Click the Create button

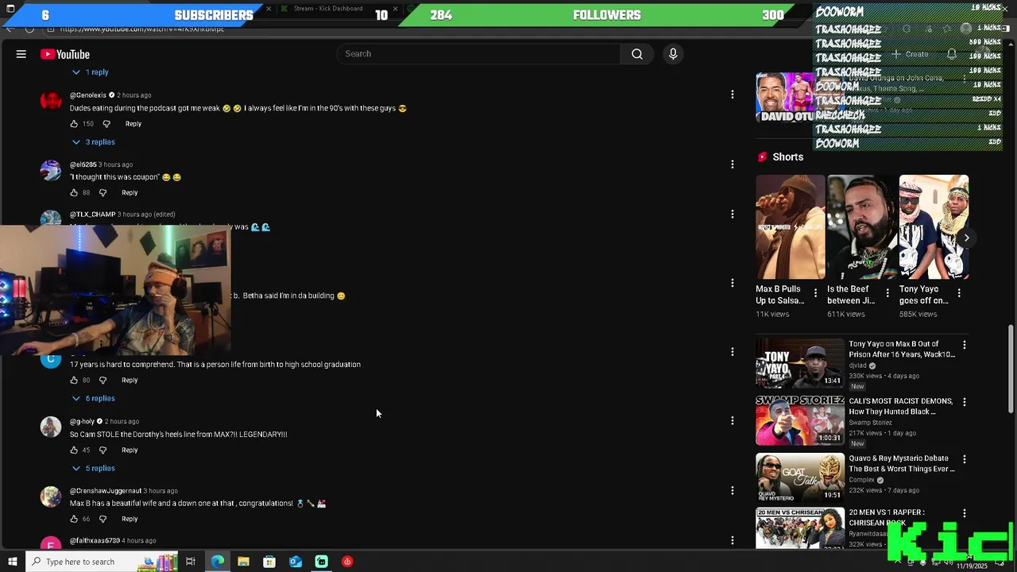[909, 54]
